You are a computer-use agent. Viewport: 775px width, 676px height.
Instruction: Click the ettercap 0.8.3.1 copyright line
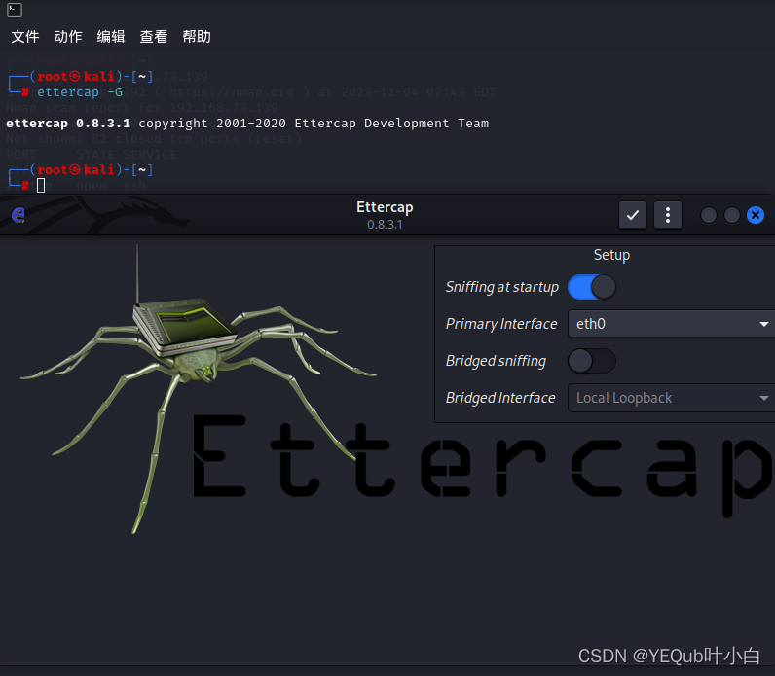pos(247,124)
